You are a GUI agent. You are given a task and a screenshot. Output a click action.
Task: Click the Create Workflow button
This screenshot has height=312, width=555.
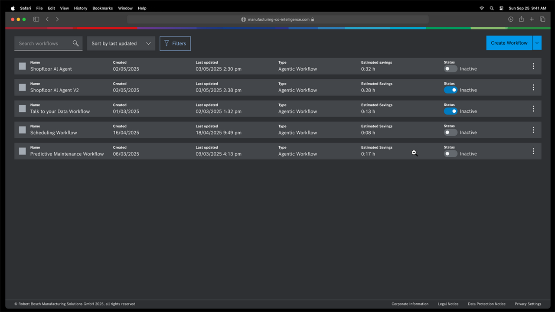pos(509,43)
